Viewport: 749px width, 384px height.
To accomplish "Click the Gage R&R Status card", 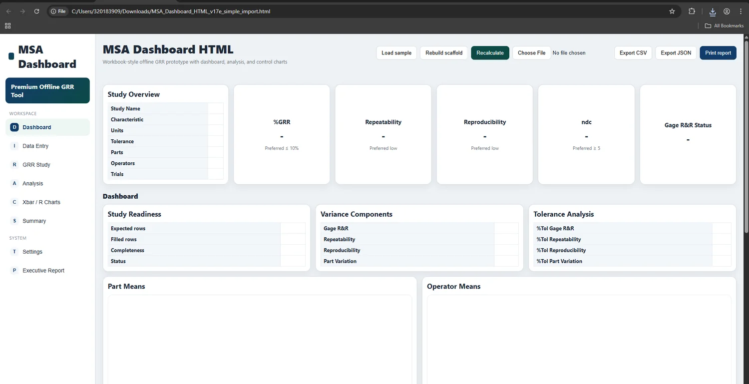I will point(688,134).
